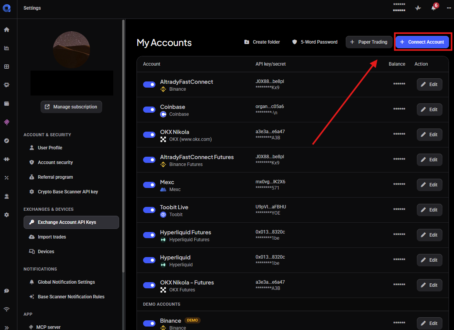The image size is (454, 330).
Task: Edit the Hyperliquid Futures account
Action: pyautogui.click(x=429, y=235)
